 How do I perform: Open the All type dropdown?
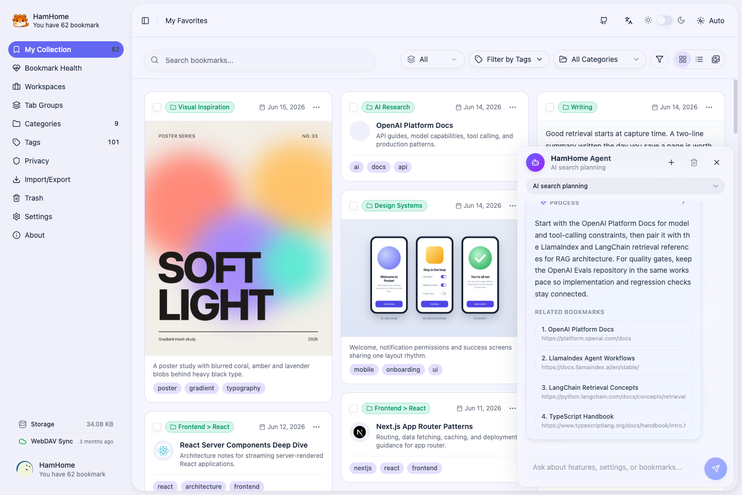tap(432, 59)
